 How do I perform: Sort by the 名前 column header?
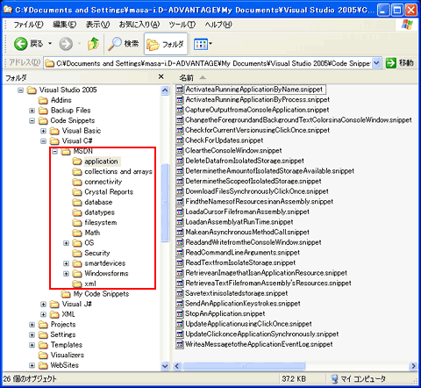[x=187, y=78]
